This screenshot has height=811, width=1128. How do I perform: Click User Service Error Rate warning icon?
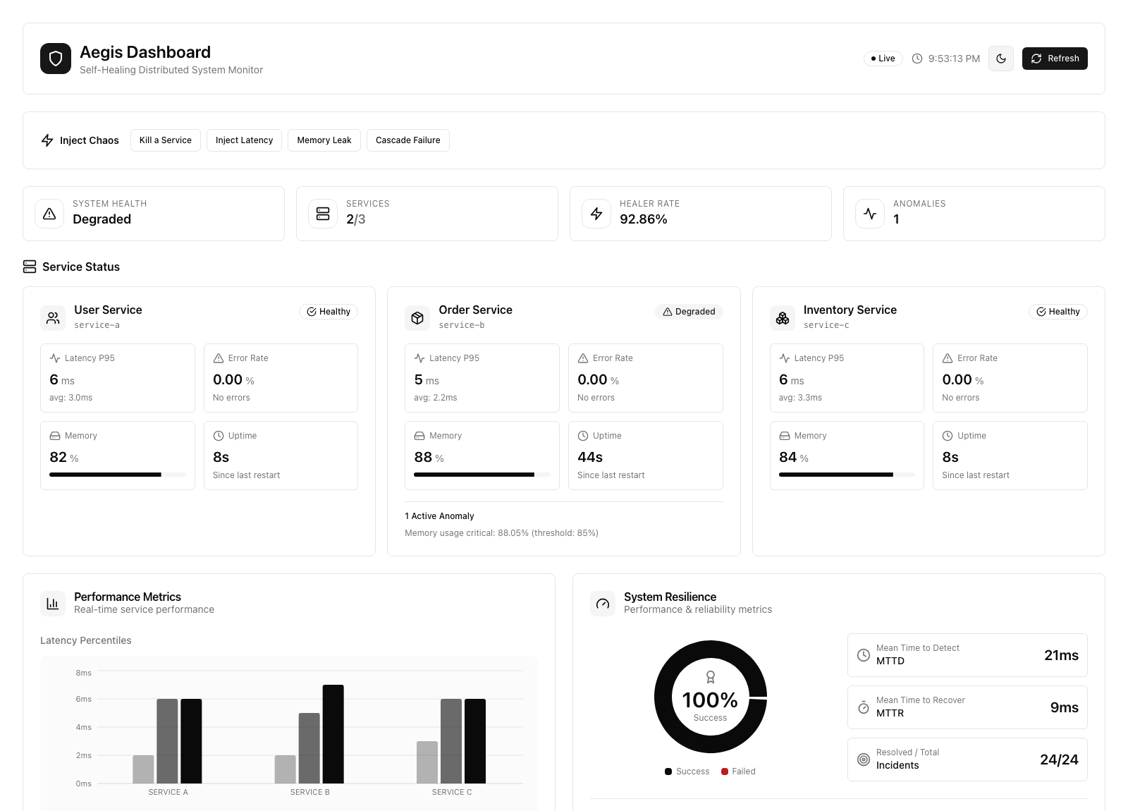[219, 358]
